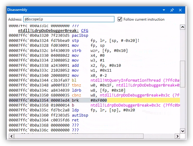The image size is (193, 146).
Task: Select the autibsp instruction row
Action: tap(80, 115)
